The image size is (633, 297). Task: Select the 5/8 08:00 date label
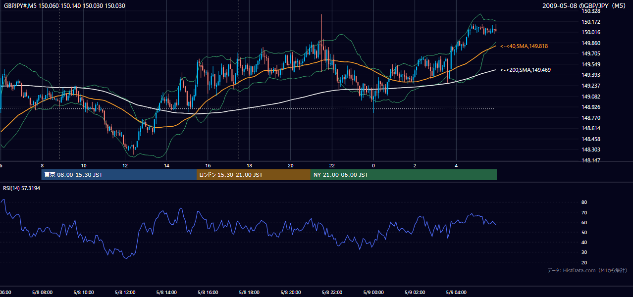point(42,293)
